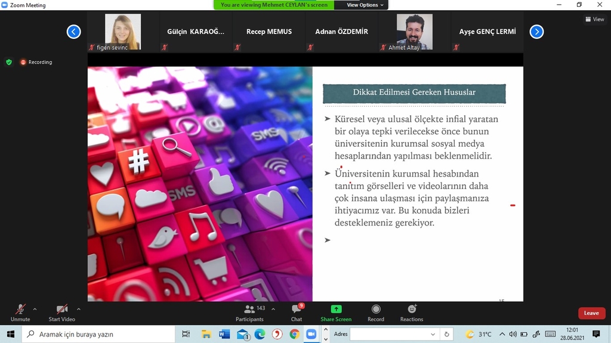Click the Recording indicator
The width and height of the screenshot is (611, 343).
36,62
